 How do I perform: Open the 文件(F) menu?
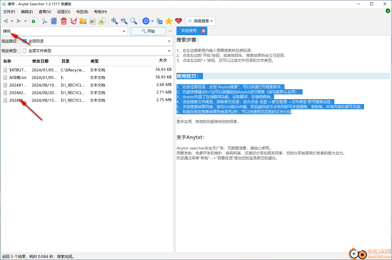click(9, 12)
